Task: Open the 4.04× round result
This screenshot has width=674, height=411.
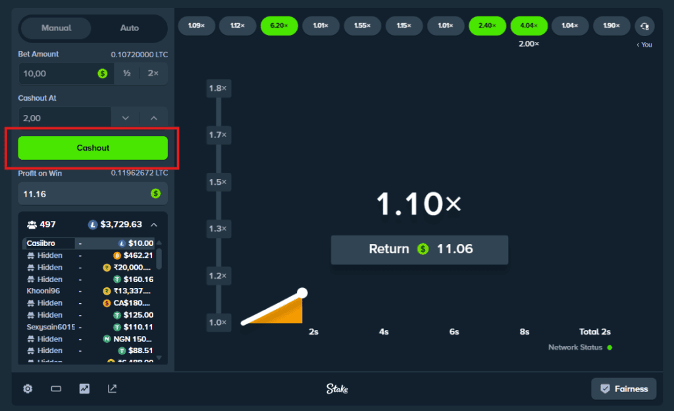Action: (x=529, y=26)
